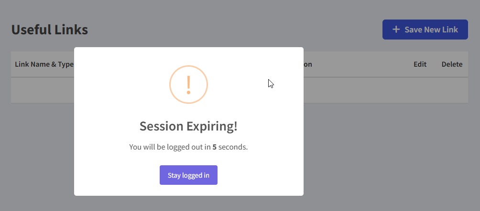The width and height of the screenshot is (480, 211).
Task: Click the word "Links" in the page heading
Action: pos(71,30)
